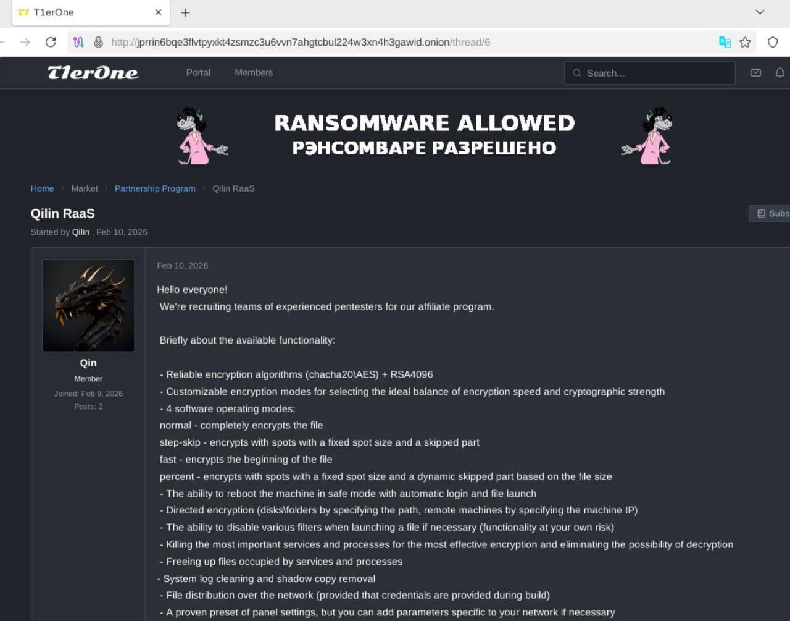Image resolution: width=790 pixels, height=621 pixels.
Task: Expand the list-all-tabs chevron
Action: [760, 12]
